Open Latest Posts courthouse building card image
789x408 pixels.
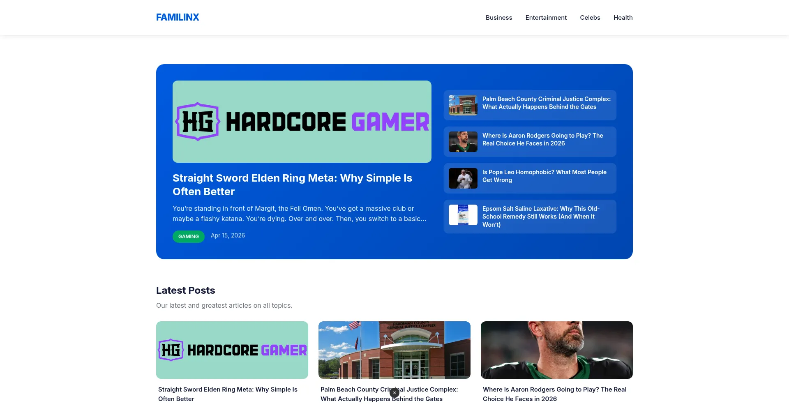[394, 350]
